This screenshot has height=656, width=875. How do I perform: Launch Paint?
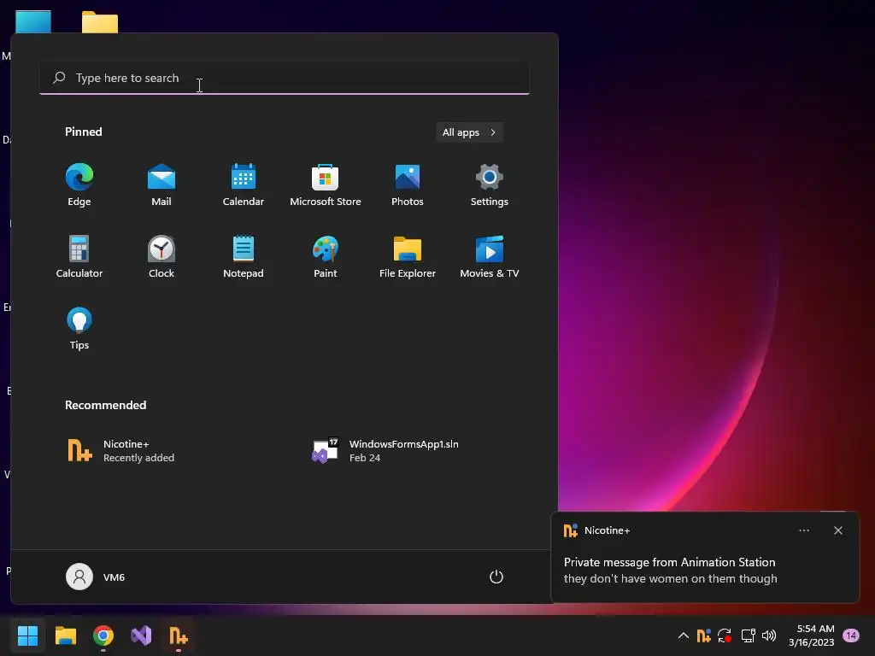click(326, 256)
